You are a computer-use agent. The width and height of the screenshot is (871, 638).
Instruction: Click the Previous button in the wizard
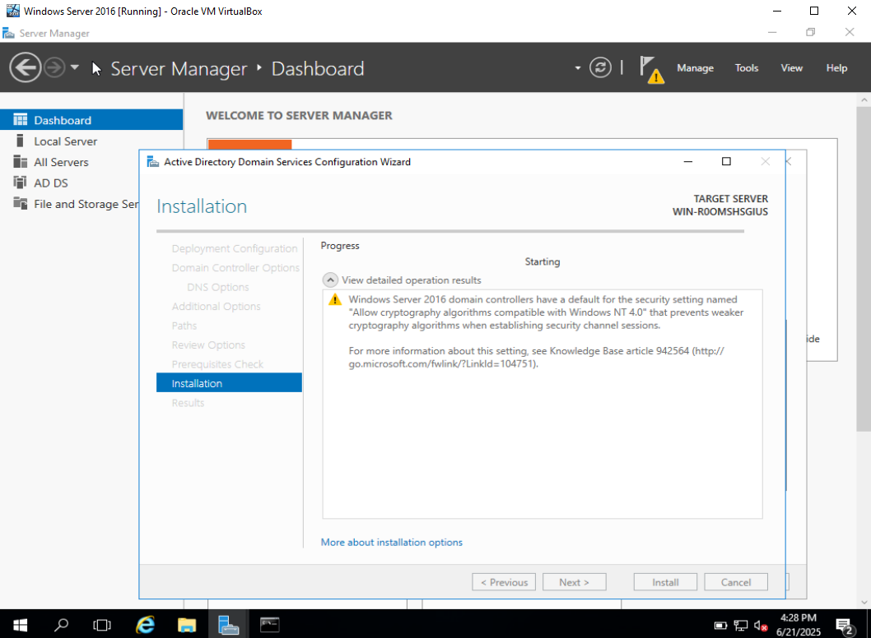tap(504, 582)
